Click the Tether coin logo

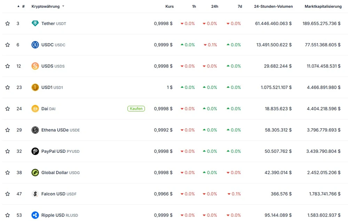tap(35, 23)
